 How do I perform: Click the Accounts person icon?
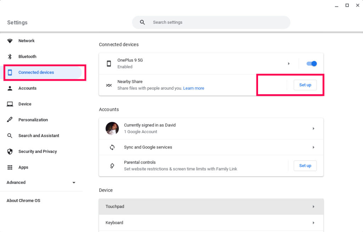tap(10, 88)
